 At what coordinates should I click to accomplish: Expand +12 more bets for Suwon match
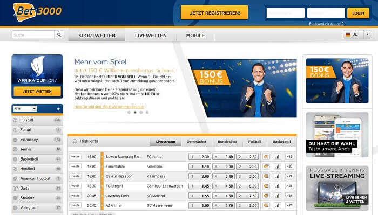click(289, 157)
